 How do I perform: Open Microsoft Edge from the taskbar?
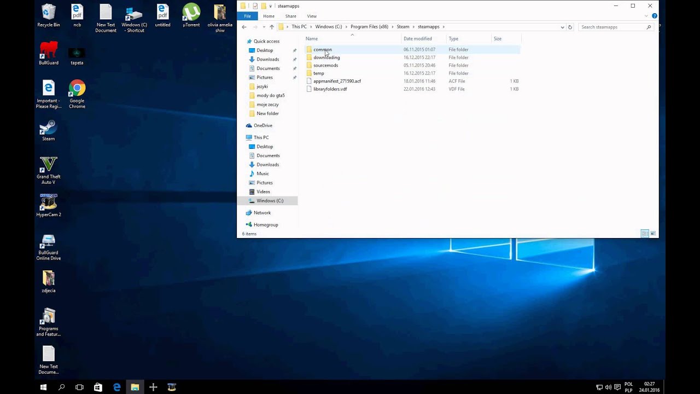116,387
